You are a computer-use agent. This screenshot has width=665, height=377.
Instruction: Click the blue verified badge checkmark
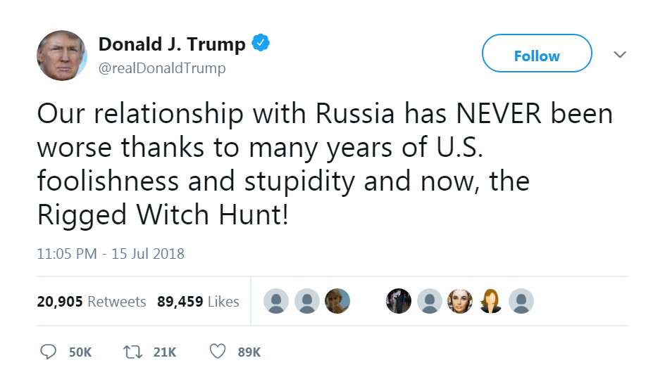coord(261,44)
